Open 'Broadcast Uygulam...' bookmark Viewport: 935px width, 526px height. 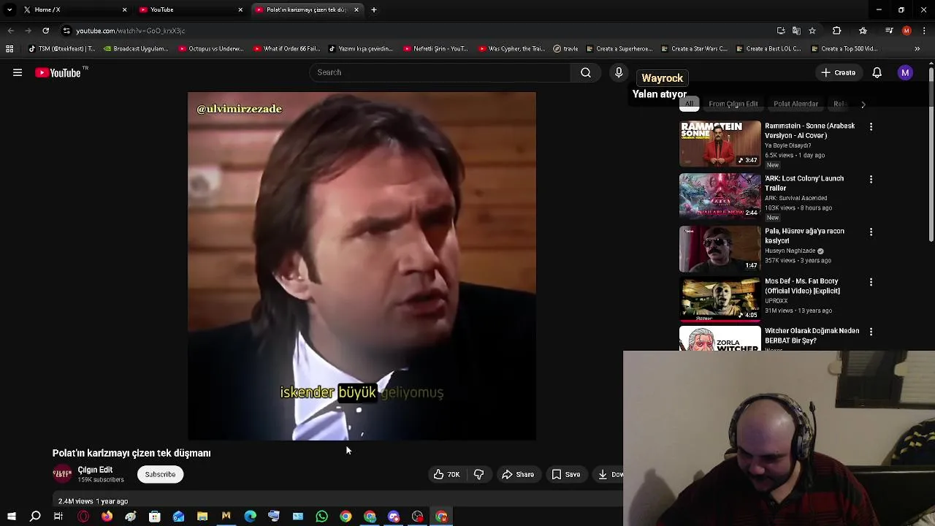(135, 49)
